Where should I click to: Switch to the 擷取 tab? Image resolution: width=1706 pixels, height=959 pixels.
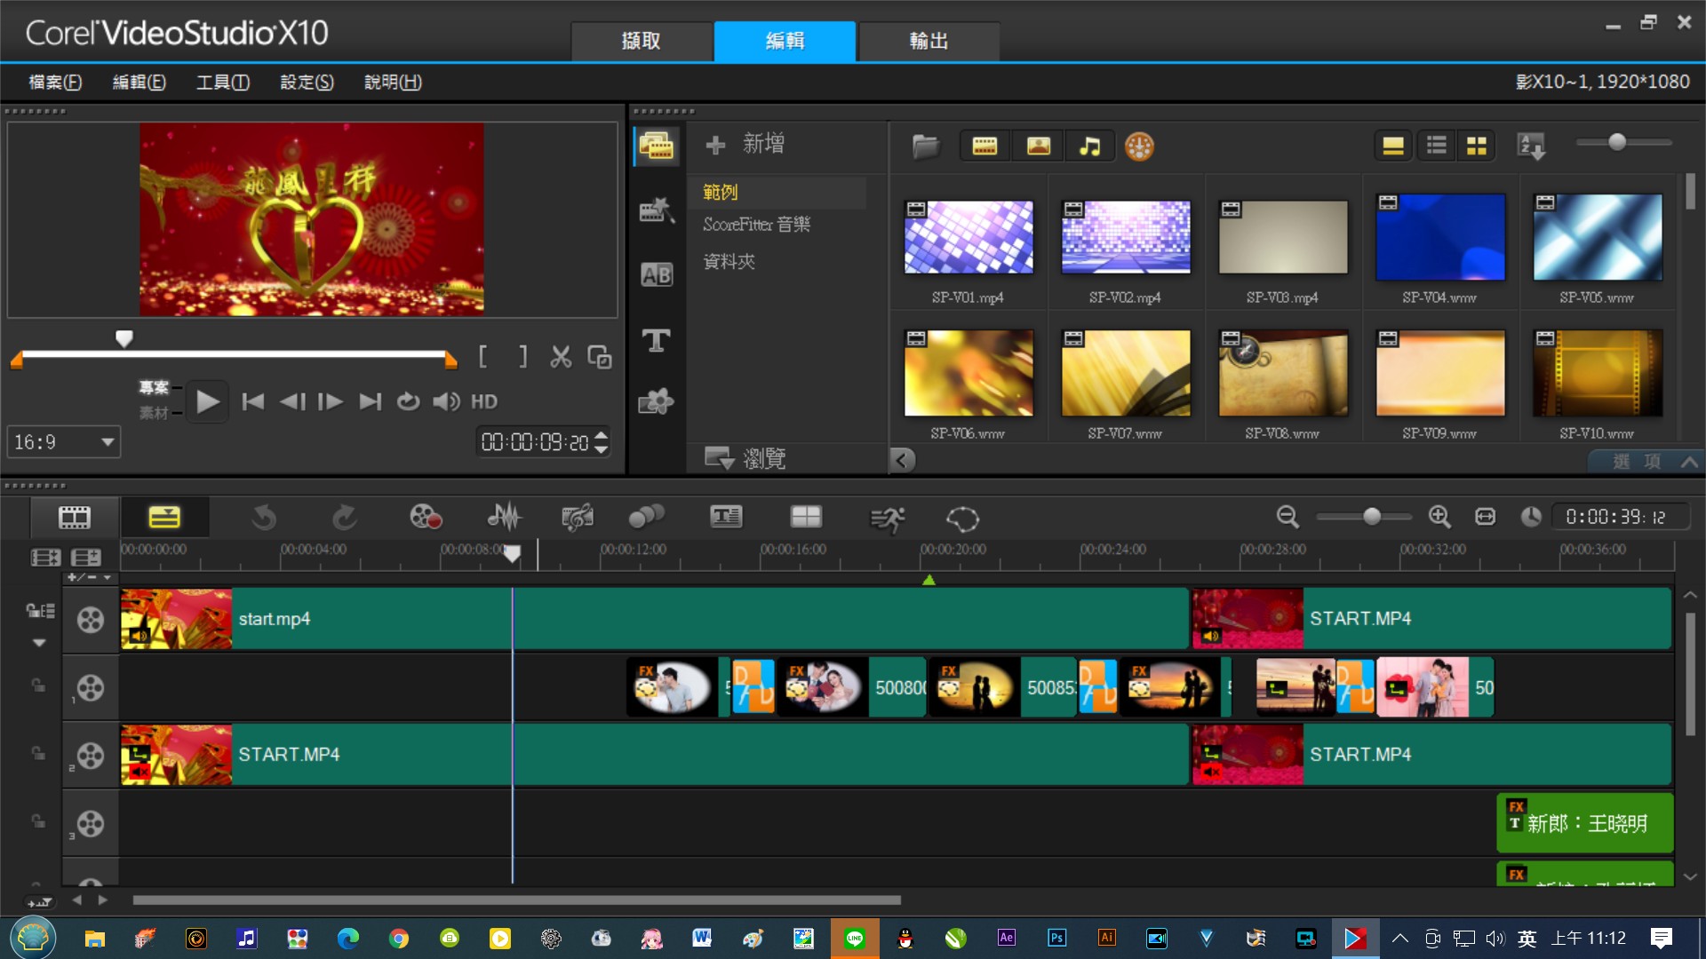pos(642,41)
